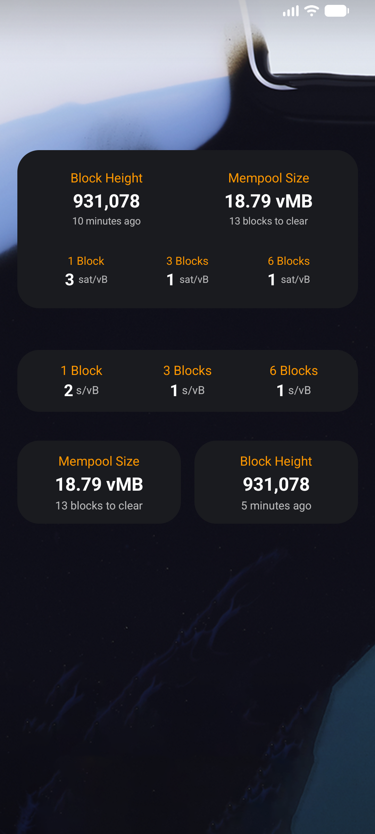The image size is (375, 834).
Task: Open the small standalone Mempool Size widget
Action: 99,482
